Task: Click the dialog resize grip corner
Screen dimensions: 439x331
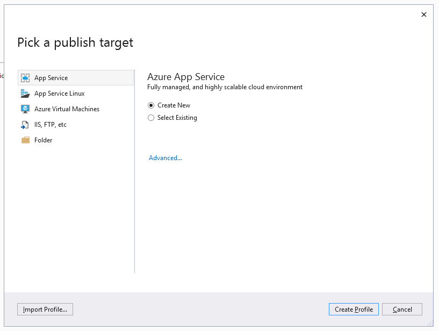Action: tap(430, 323)
